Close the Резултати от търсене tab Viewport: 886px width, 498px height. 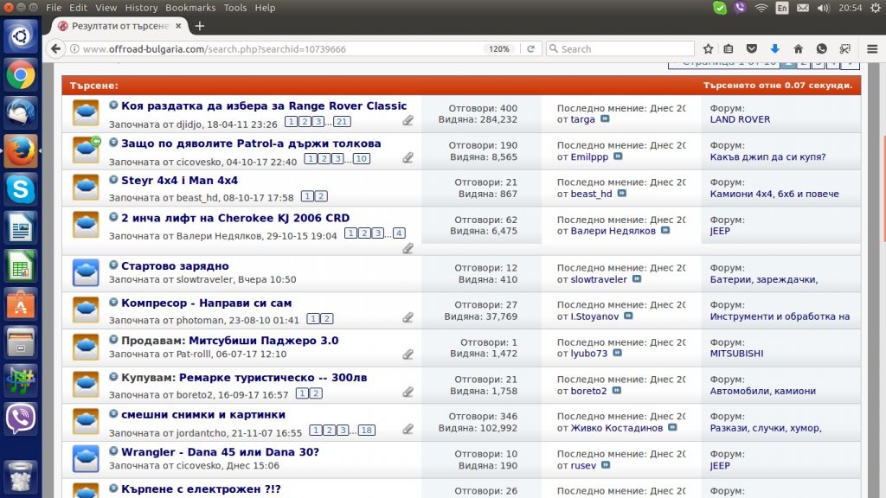[178, 26]
